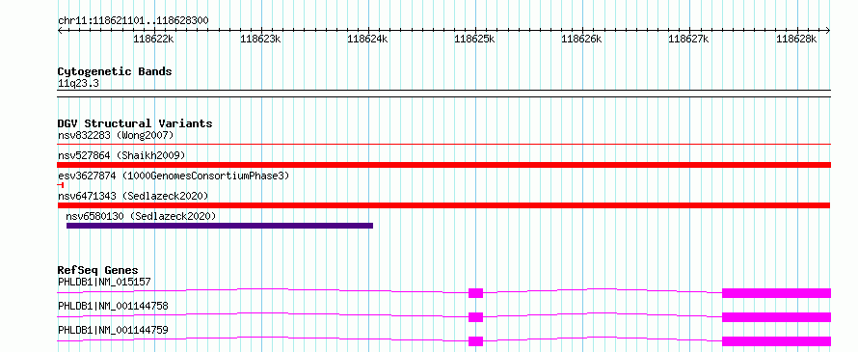Viewport: 858px width, 352px height.
Task: Click the right arrowhead of the ruler
Action: pyautogui.click(x=828, y=30)
